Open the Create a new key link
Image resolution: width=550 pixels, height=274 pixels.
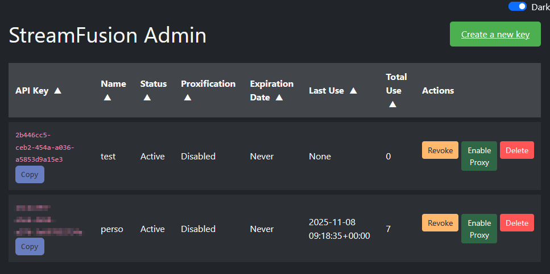[495, 34]
